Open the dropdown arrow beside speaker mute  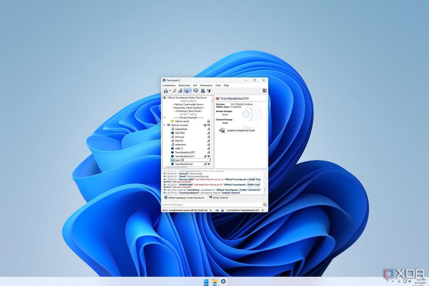pos(190,91)
